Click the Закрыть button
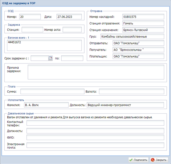 click(159, 160)
